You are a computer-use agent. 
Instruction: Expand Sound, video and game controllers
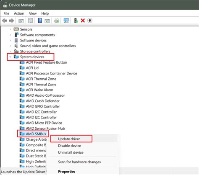pos(10,46)
